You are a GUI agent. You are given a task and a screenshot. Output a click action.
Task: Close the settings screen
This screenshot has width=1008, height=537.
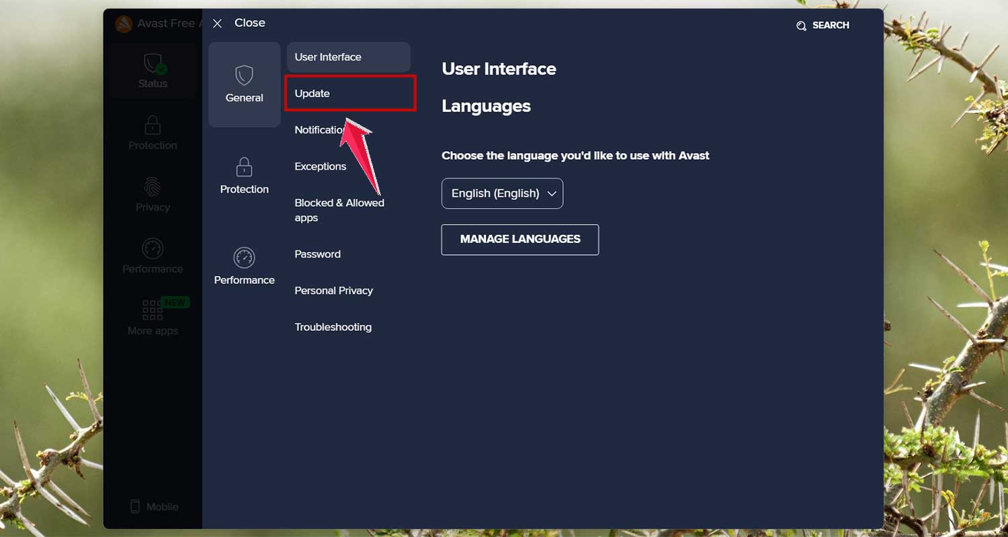point(218,23)
